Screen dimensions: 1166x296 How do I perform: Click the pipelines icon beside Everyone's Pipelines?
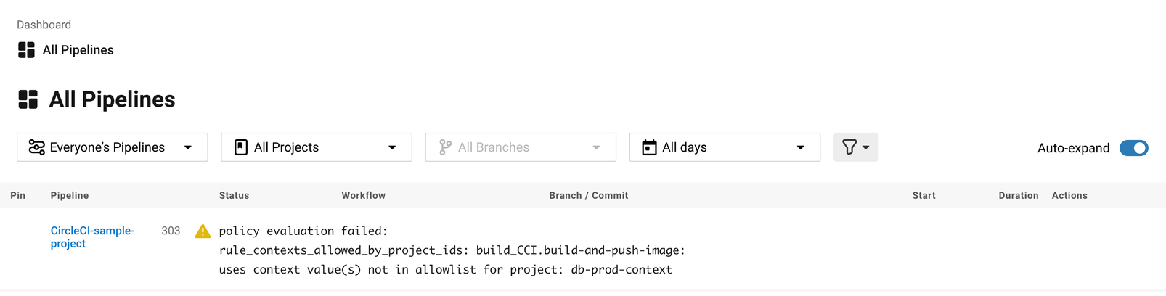[x=36, y=147]
